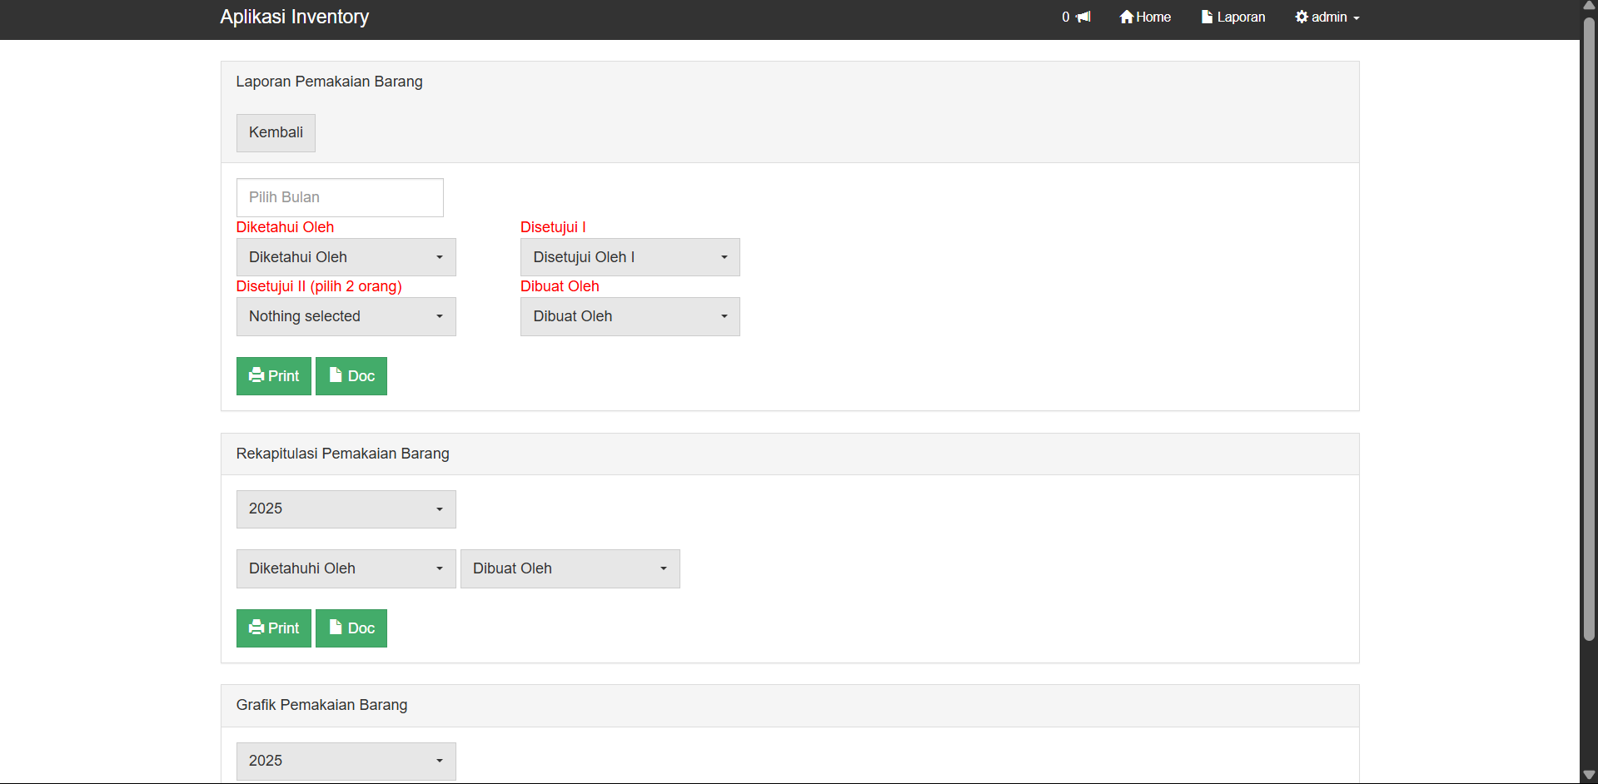Viewport: 1598px width, 784px height.
Task: Click printer icon in Rekapitulasi section
Action: tap(256, 628)
